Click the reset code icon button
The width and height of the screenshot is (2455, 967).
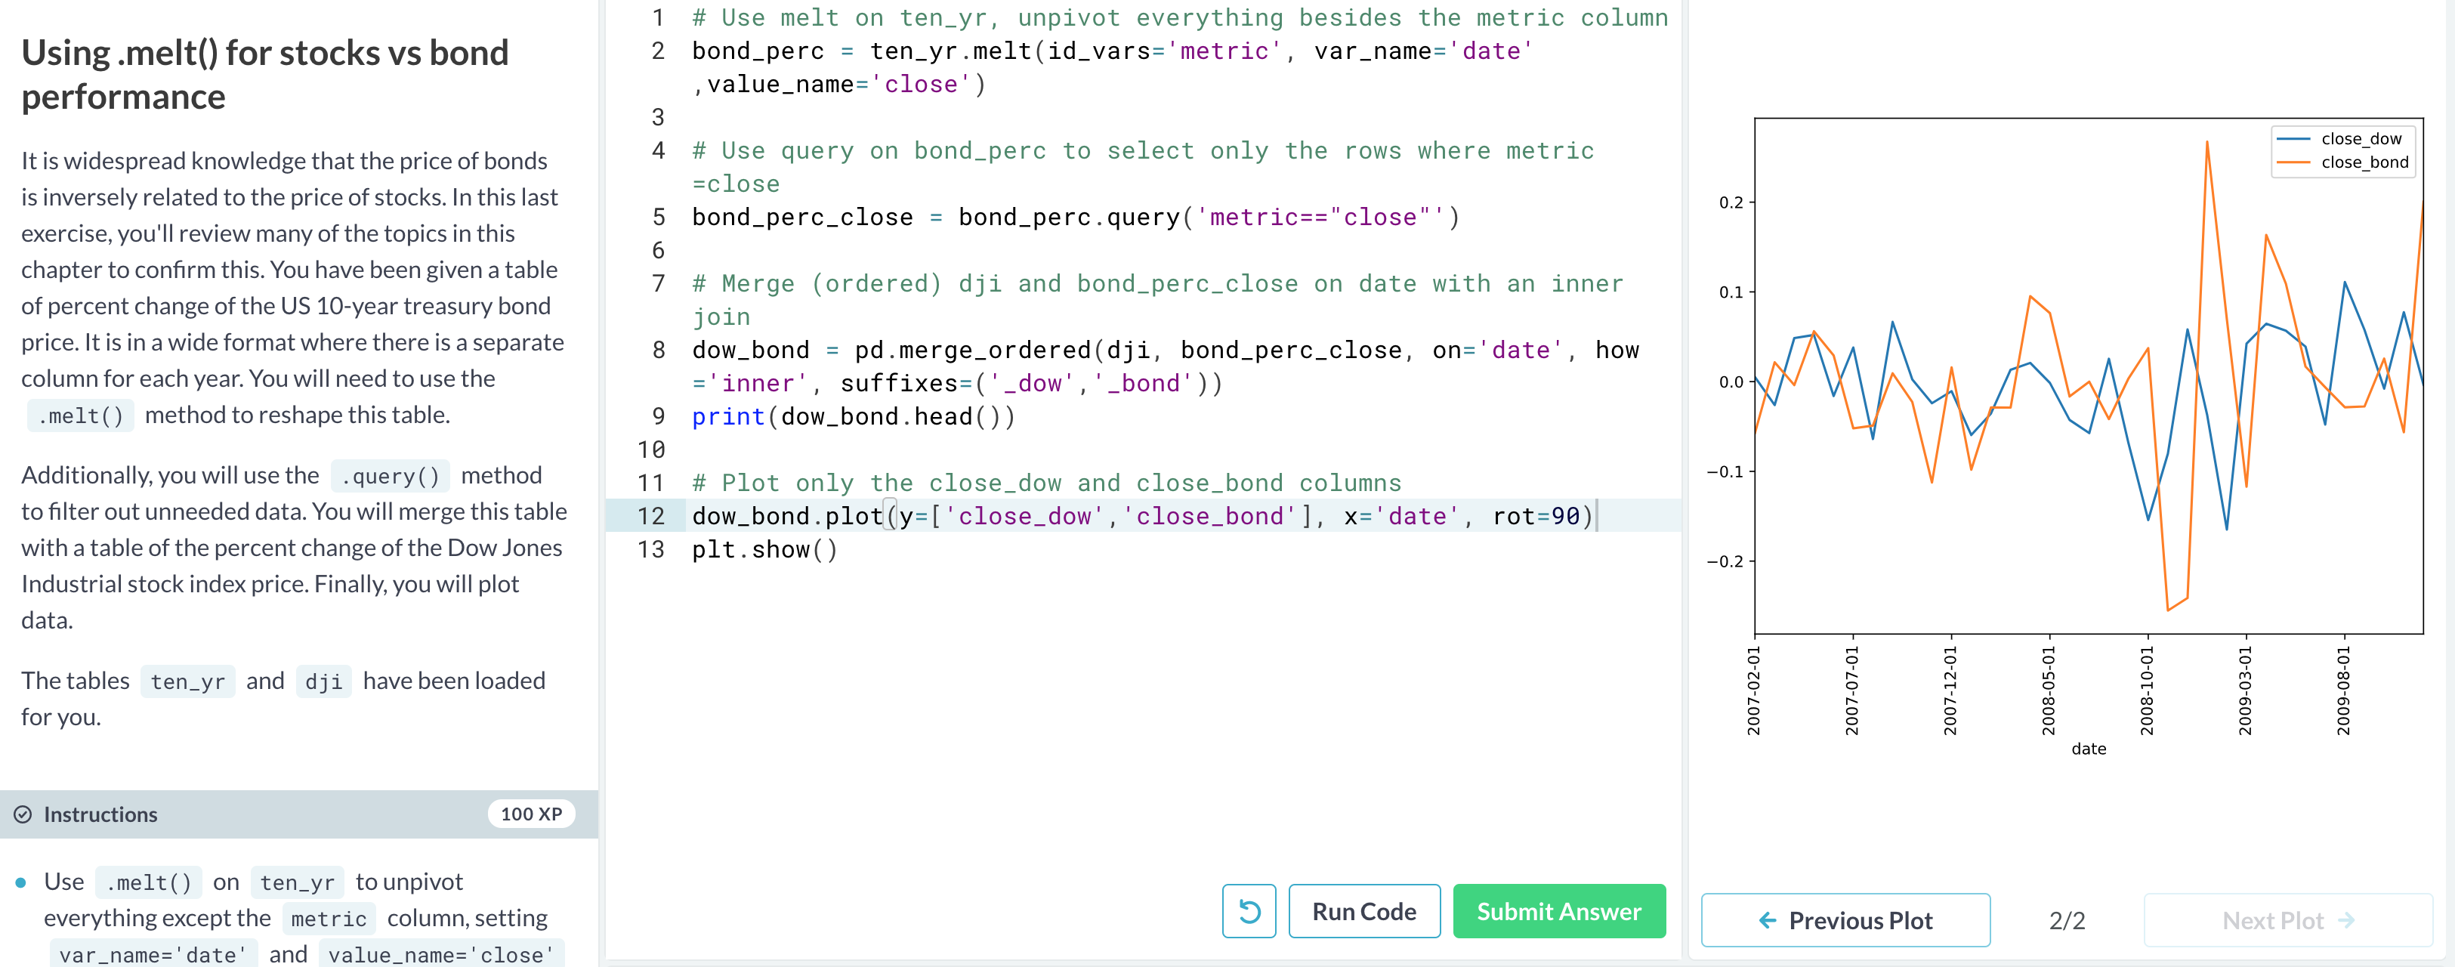1249,912
